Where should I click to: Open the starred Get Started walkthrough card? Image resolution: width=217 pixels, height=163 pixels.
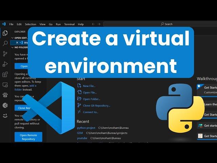click(x=207, y=90)
